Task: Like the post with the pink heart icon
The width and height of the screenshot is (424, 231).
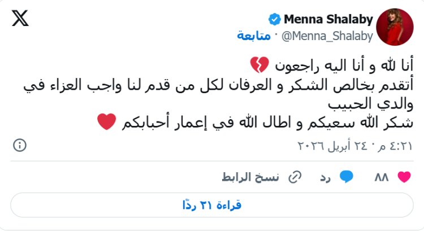Action: coord(404,177)
